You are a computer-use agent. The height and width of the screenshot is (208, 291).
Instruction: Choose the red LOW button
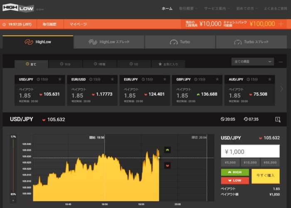pos(235,180)
